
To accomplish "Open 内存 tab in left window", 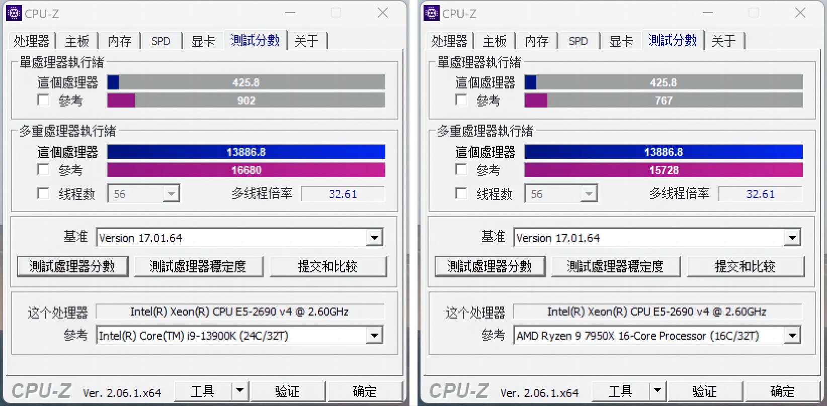I will tap(119, 41).
